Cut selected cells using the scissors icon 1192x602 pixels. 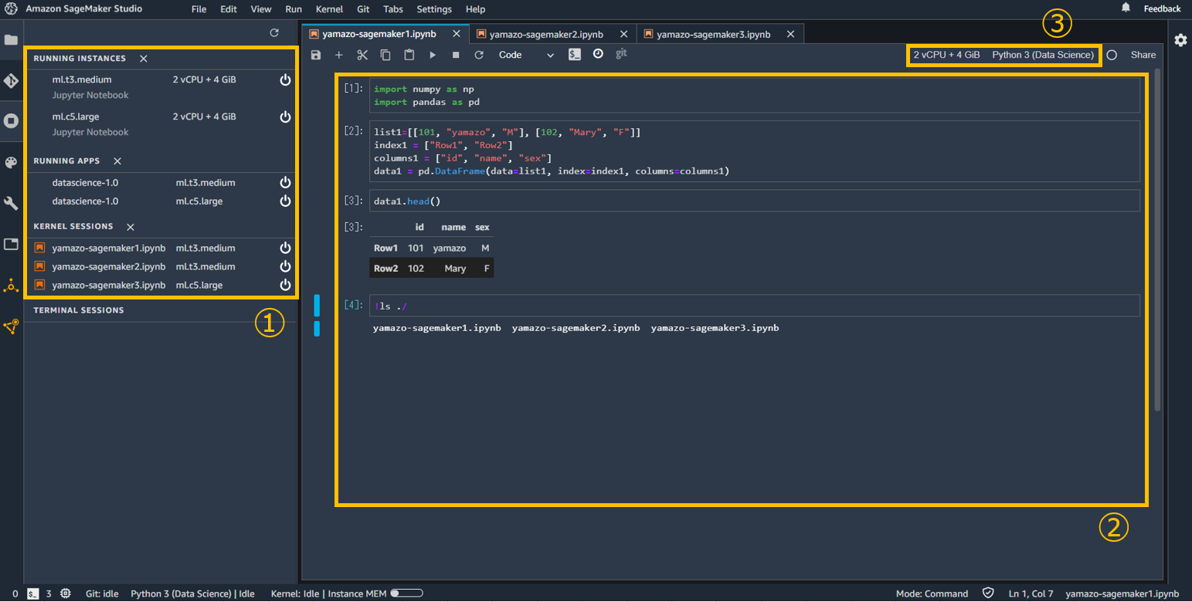tap(362, 55)
